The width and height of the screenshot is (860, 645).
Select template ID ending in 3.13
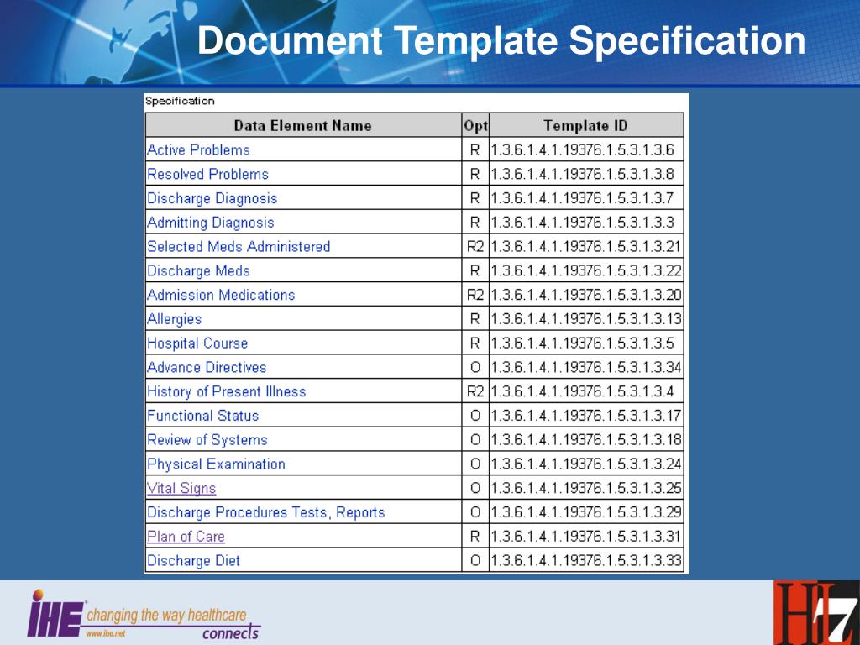pos(585,318)
